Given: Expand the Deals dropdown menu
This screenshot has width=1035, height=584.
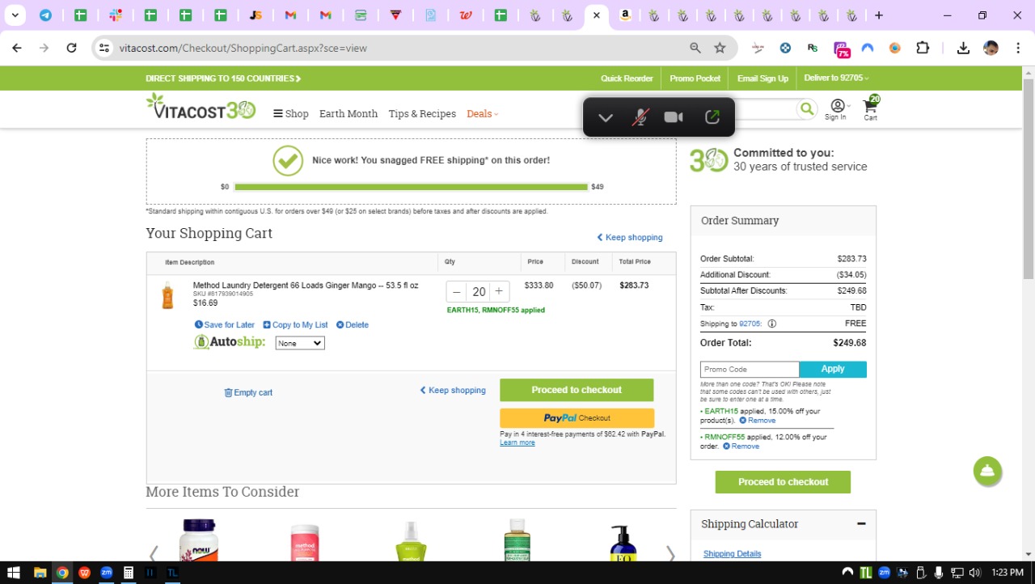Looking at the screenshot, I should [x=482, y=114].
